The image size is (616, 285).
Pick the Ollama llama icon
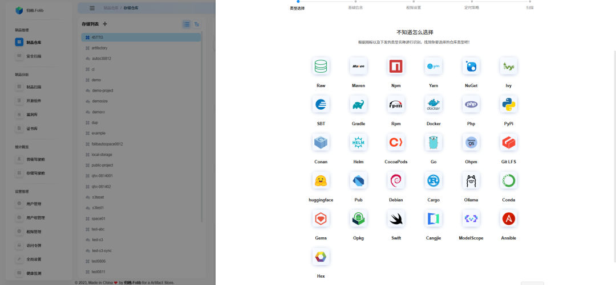pyautogui.click(x=471, y=180)
